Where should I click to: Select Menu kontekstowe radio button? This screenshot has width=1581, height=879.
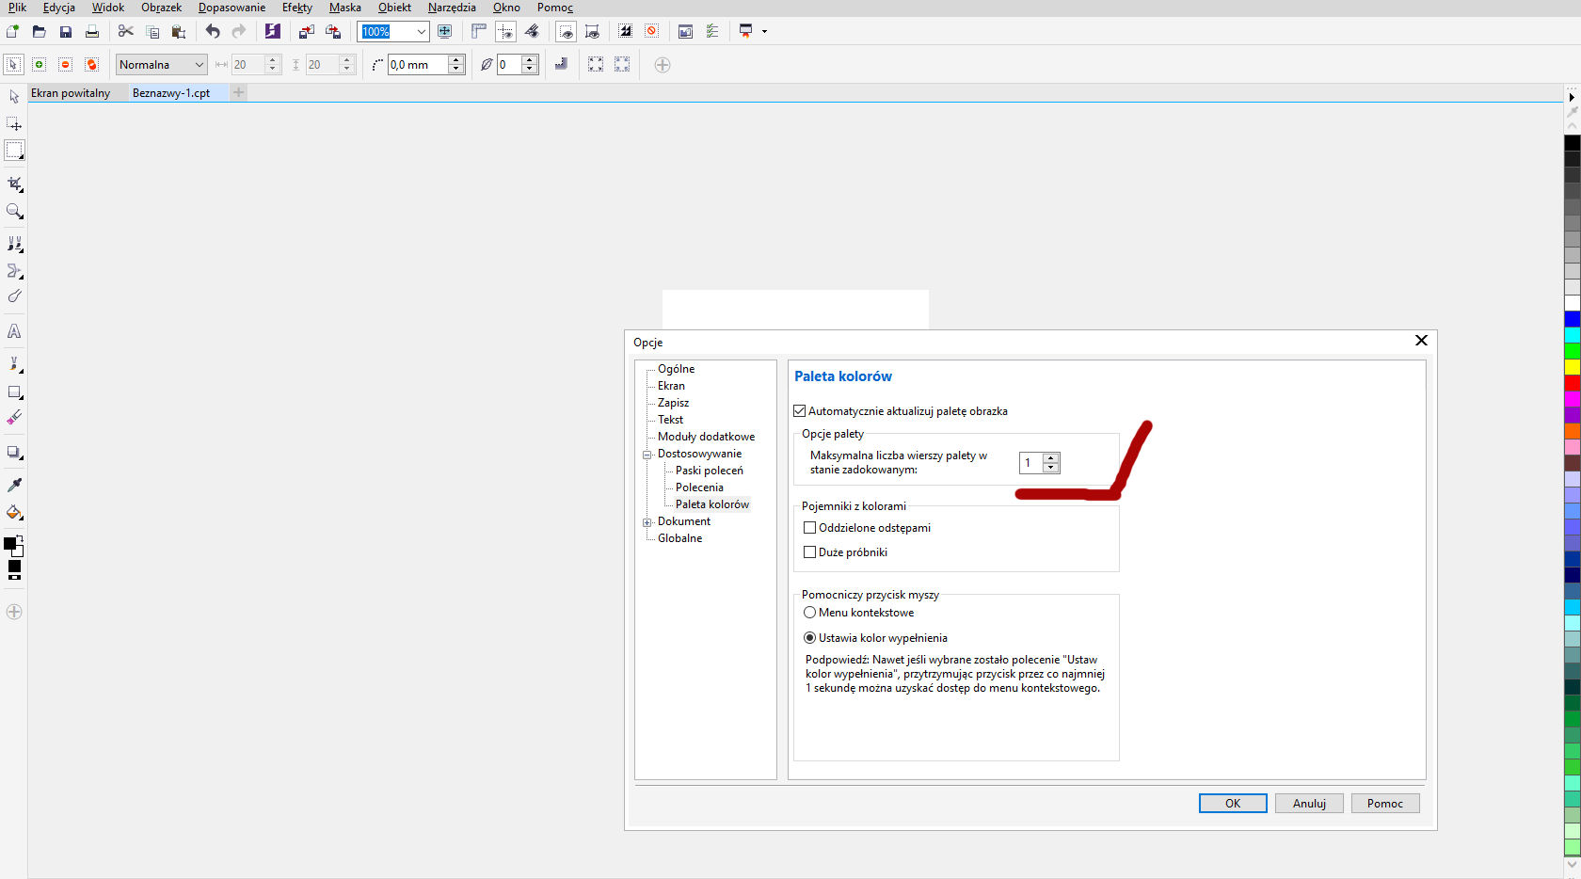point(810,613)
